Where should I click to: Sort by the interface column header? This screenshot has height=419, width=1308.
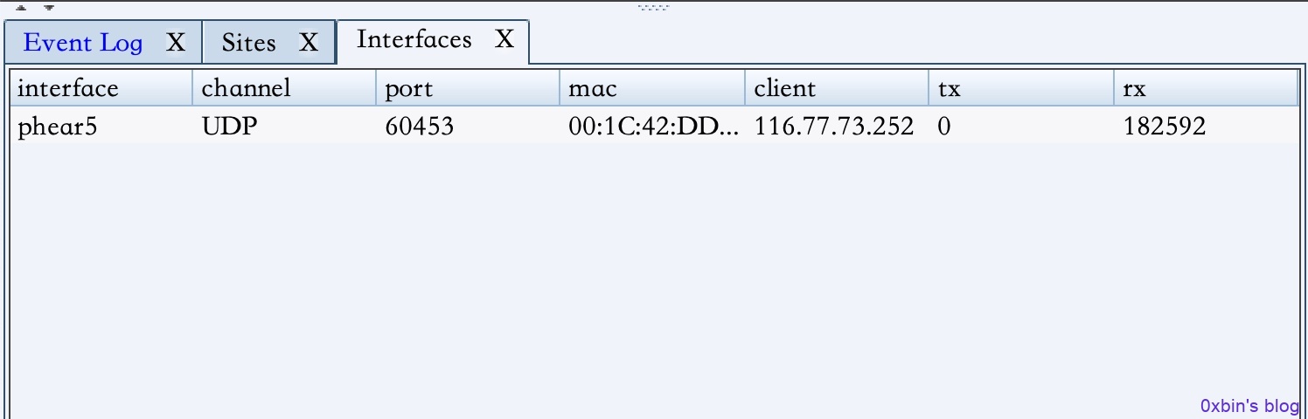pyautogui.click(x=101, y=88)
